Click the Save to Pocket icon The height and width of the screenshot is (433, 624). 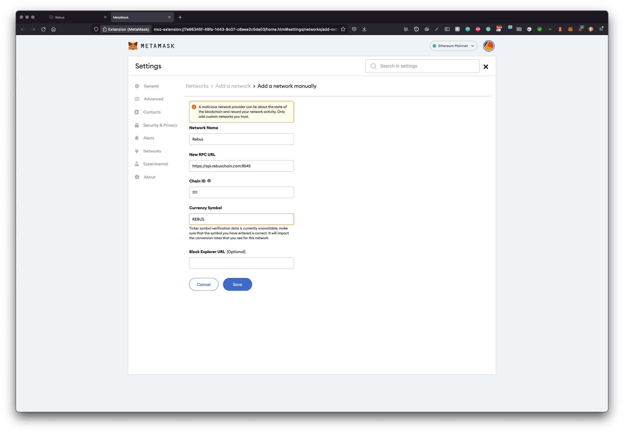pyautogui.click(x=354, y=29)
